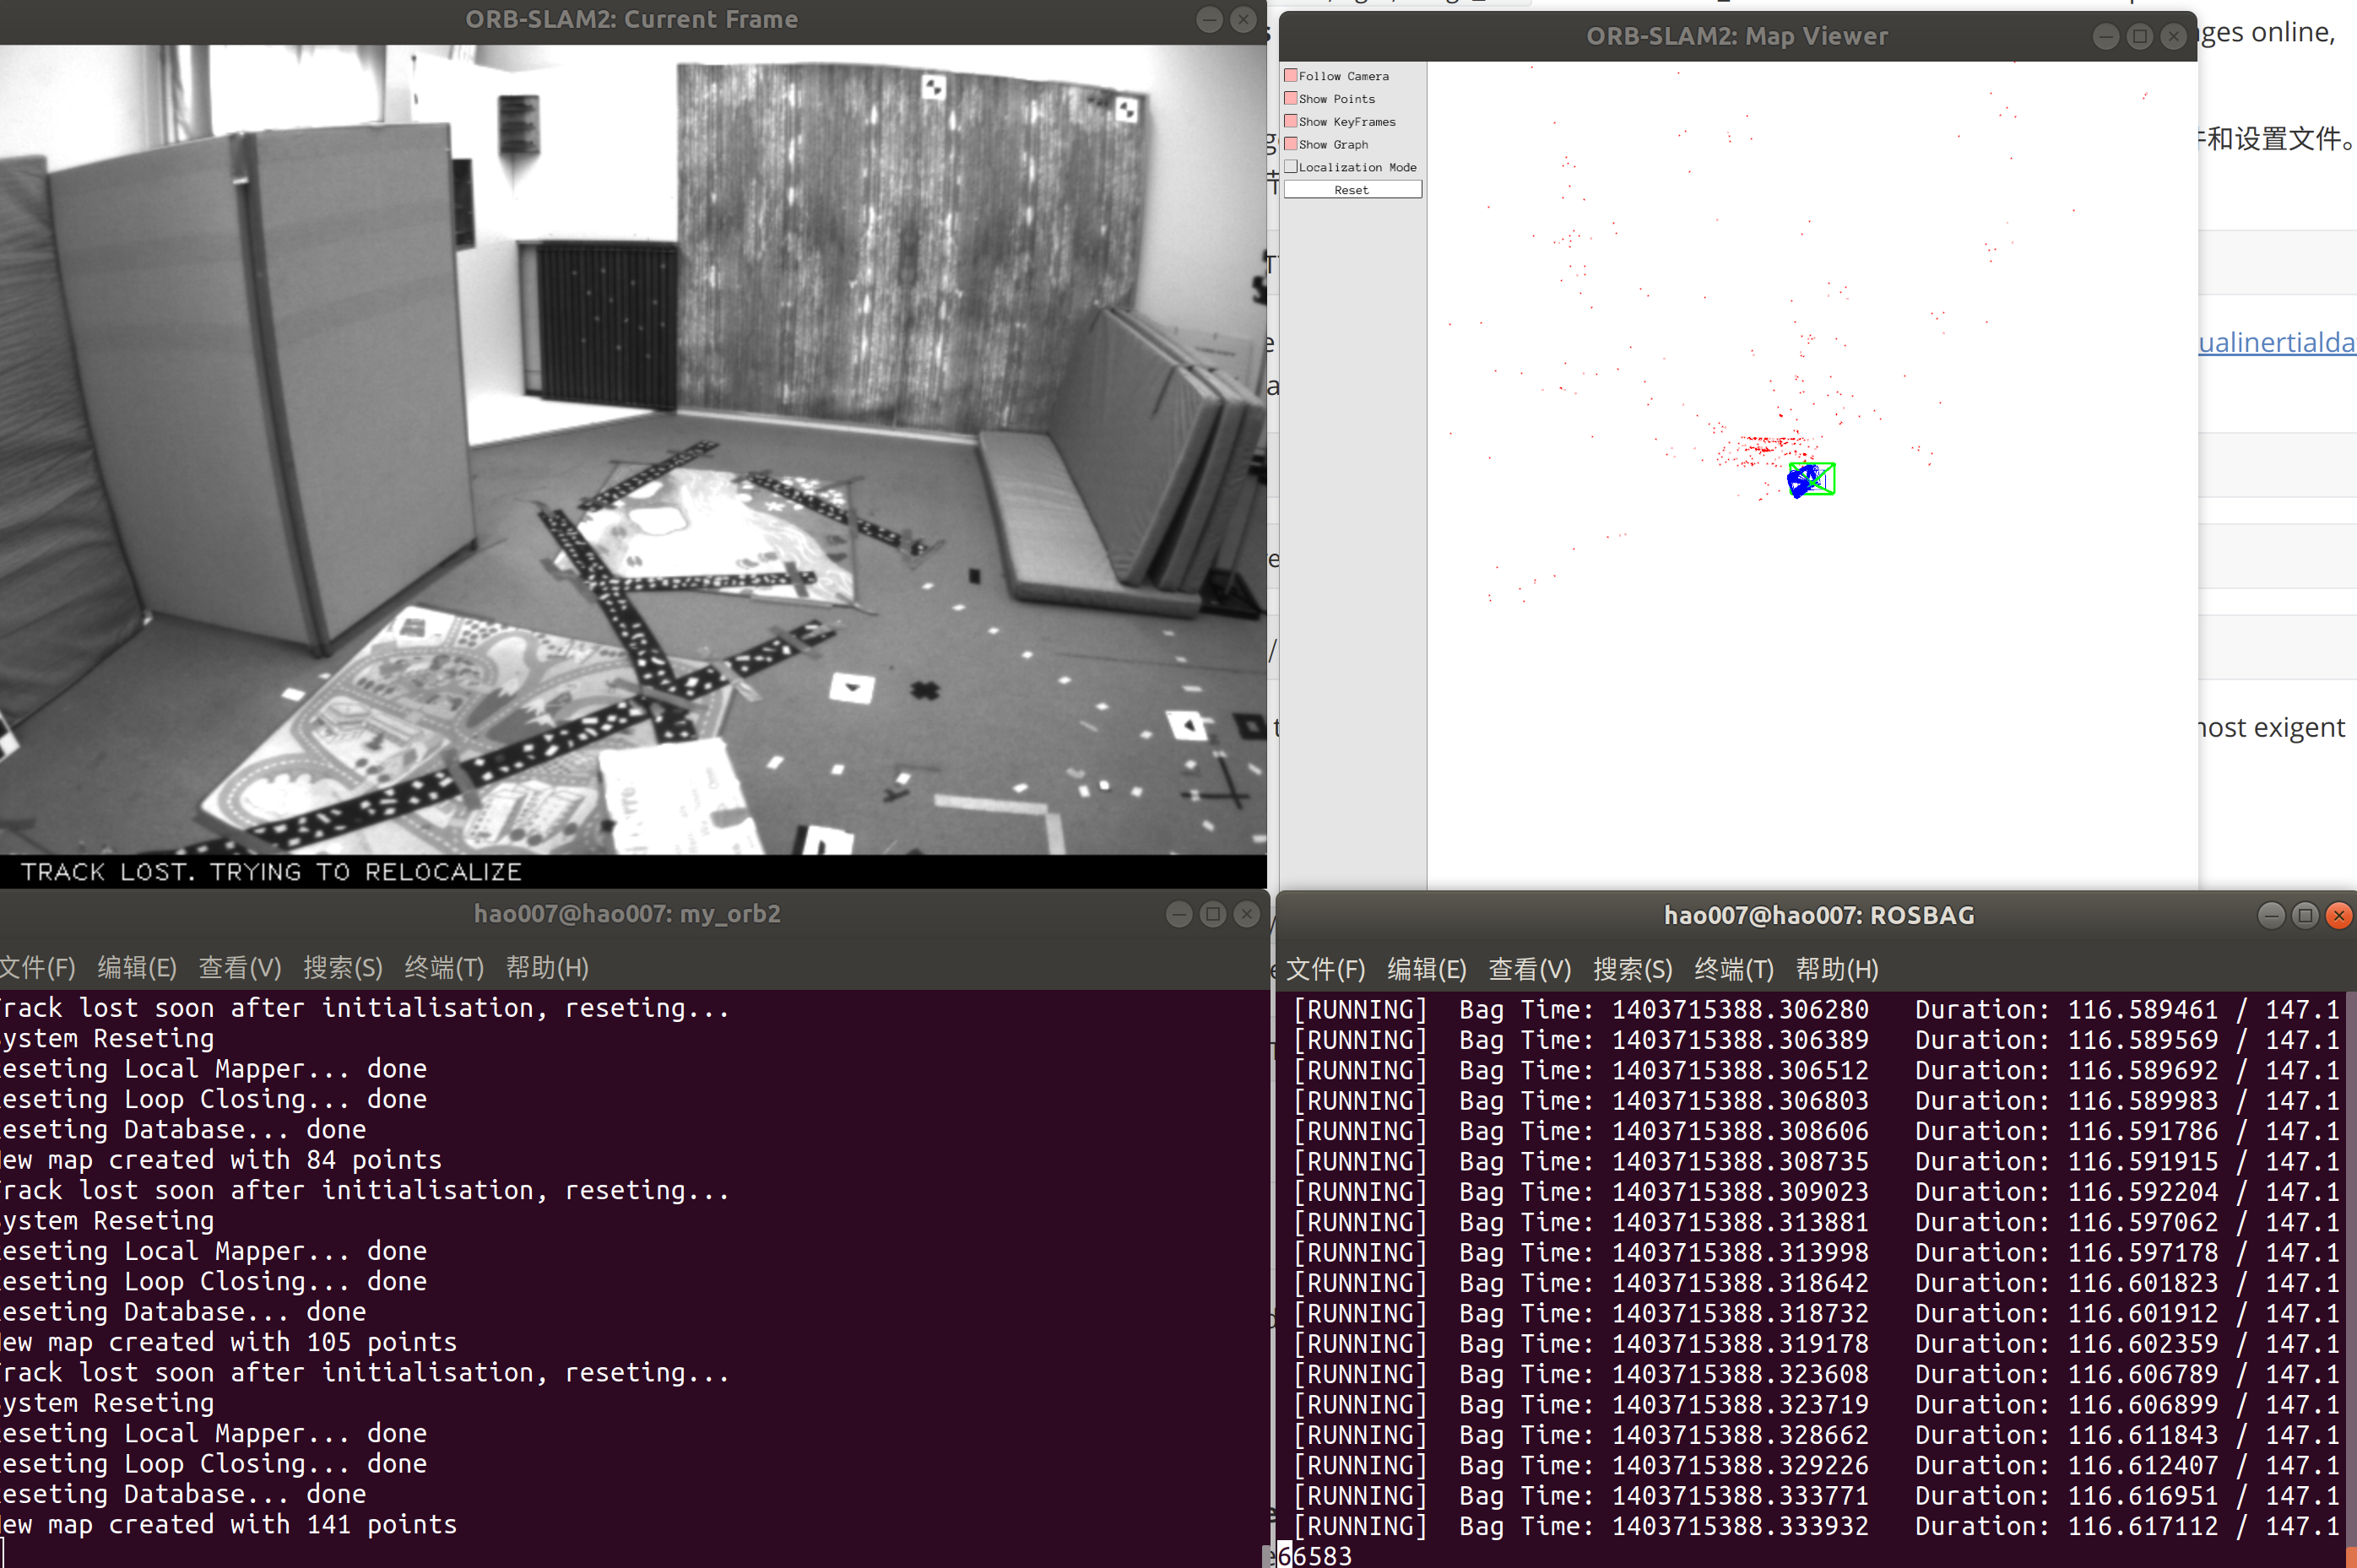This screenshot has height=1568, width=2357.
Task: Open 文件(F) menu in ROSBAG terminal
Action: pyautogui.click(x=1325, y=970)
